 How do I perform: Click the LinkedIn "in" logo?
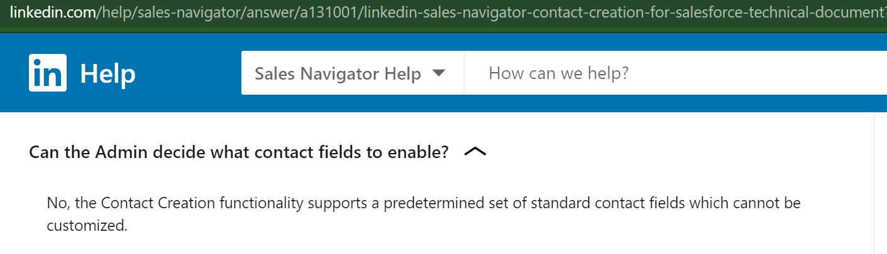[47, 73]
